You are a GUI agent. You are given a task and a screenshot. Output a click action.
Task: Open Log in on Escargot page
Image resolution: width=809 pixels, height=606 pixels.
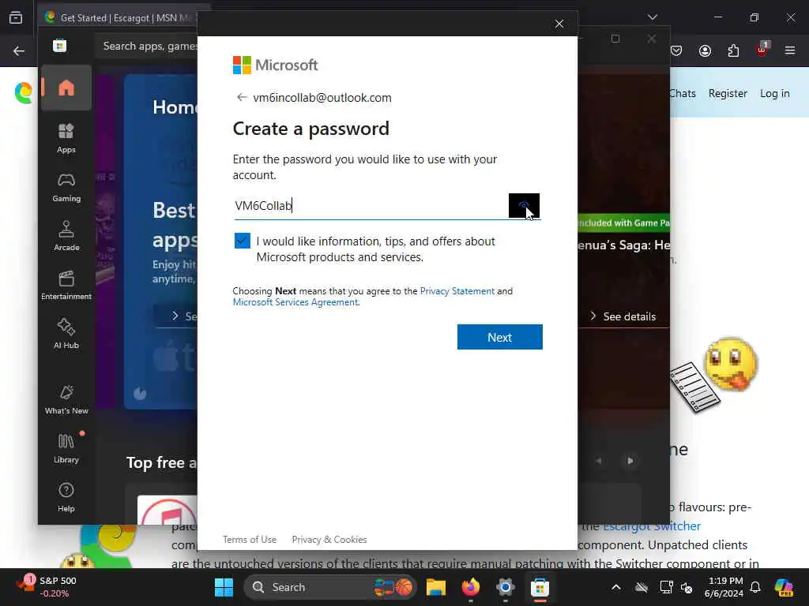pos(774,93)
